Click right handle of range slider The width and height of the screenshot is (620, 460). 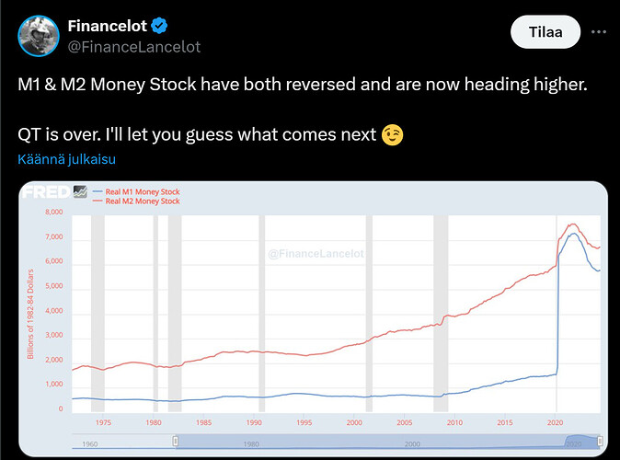pos(600,441)
